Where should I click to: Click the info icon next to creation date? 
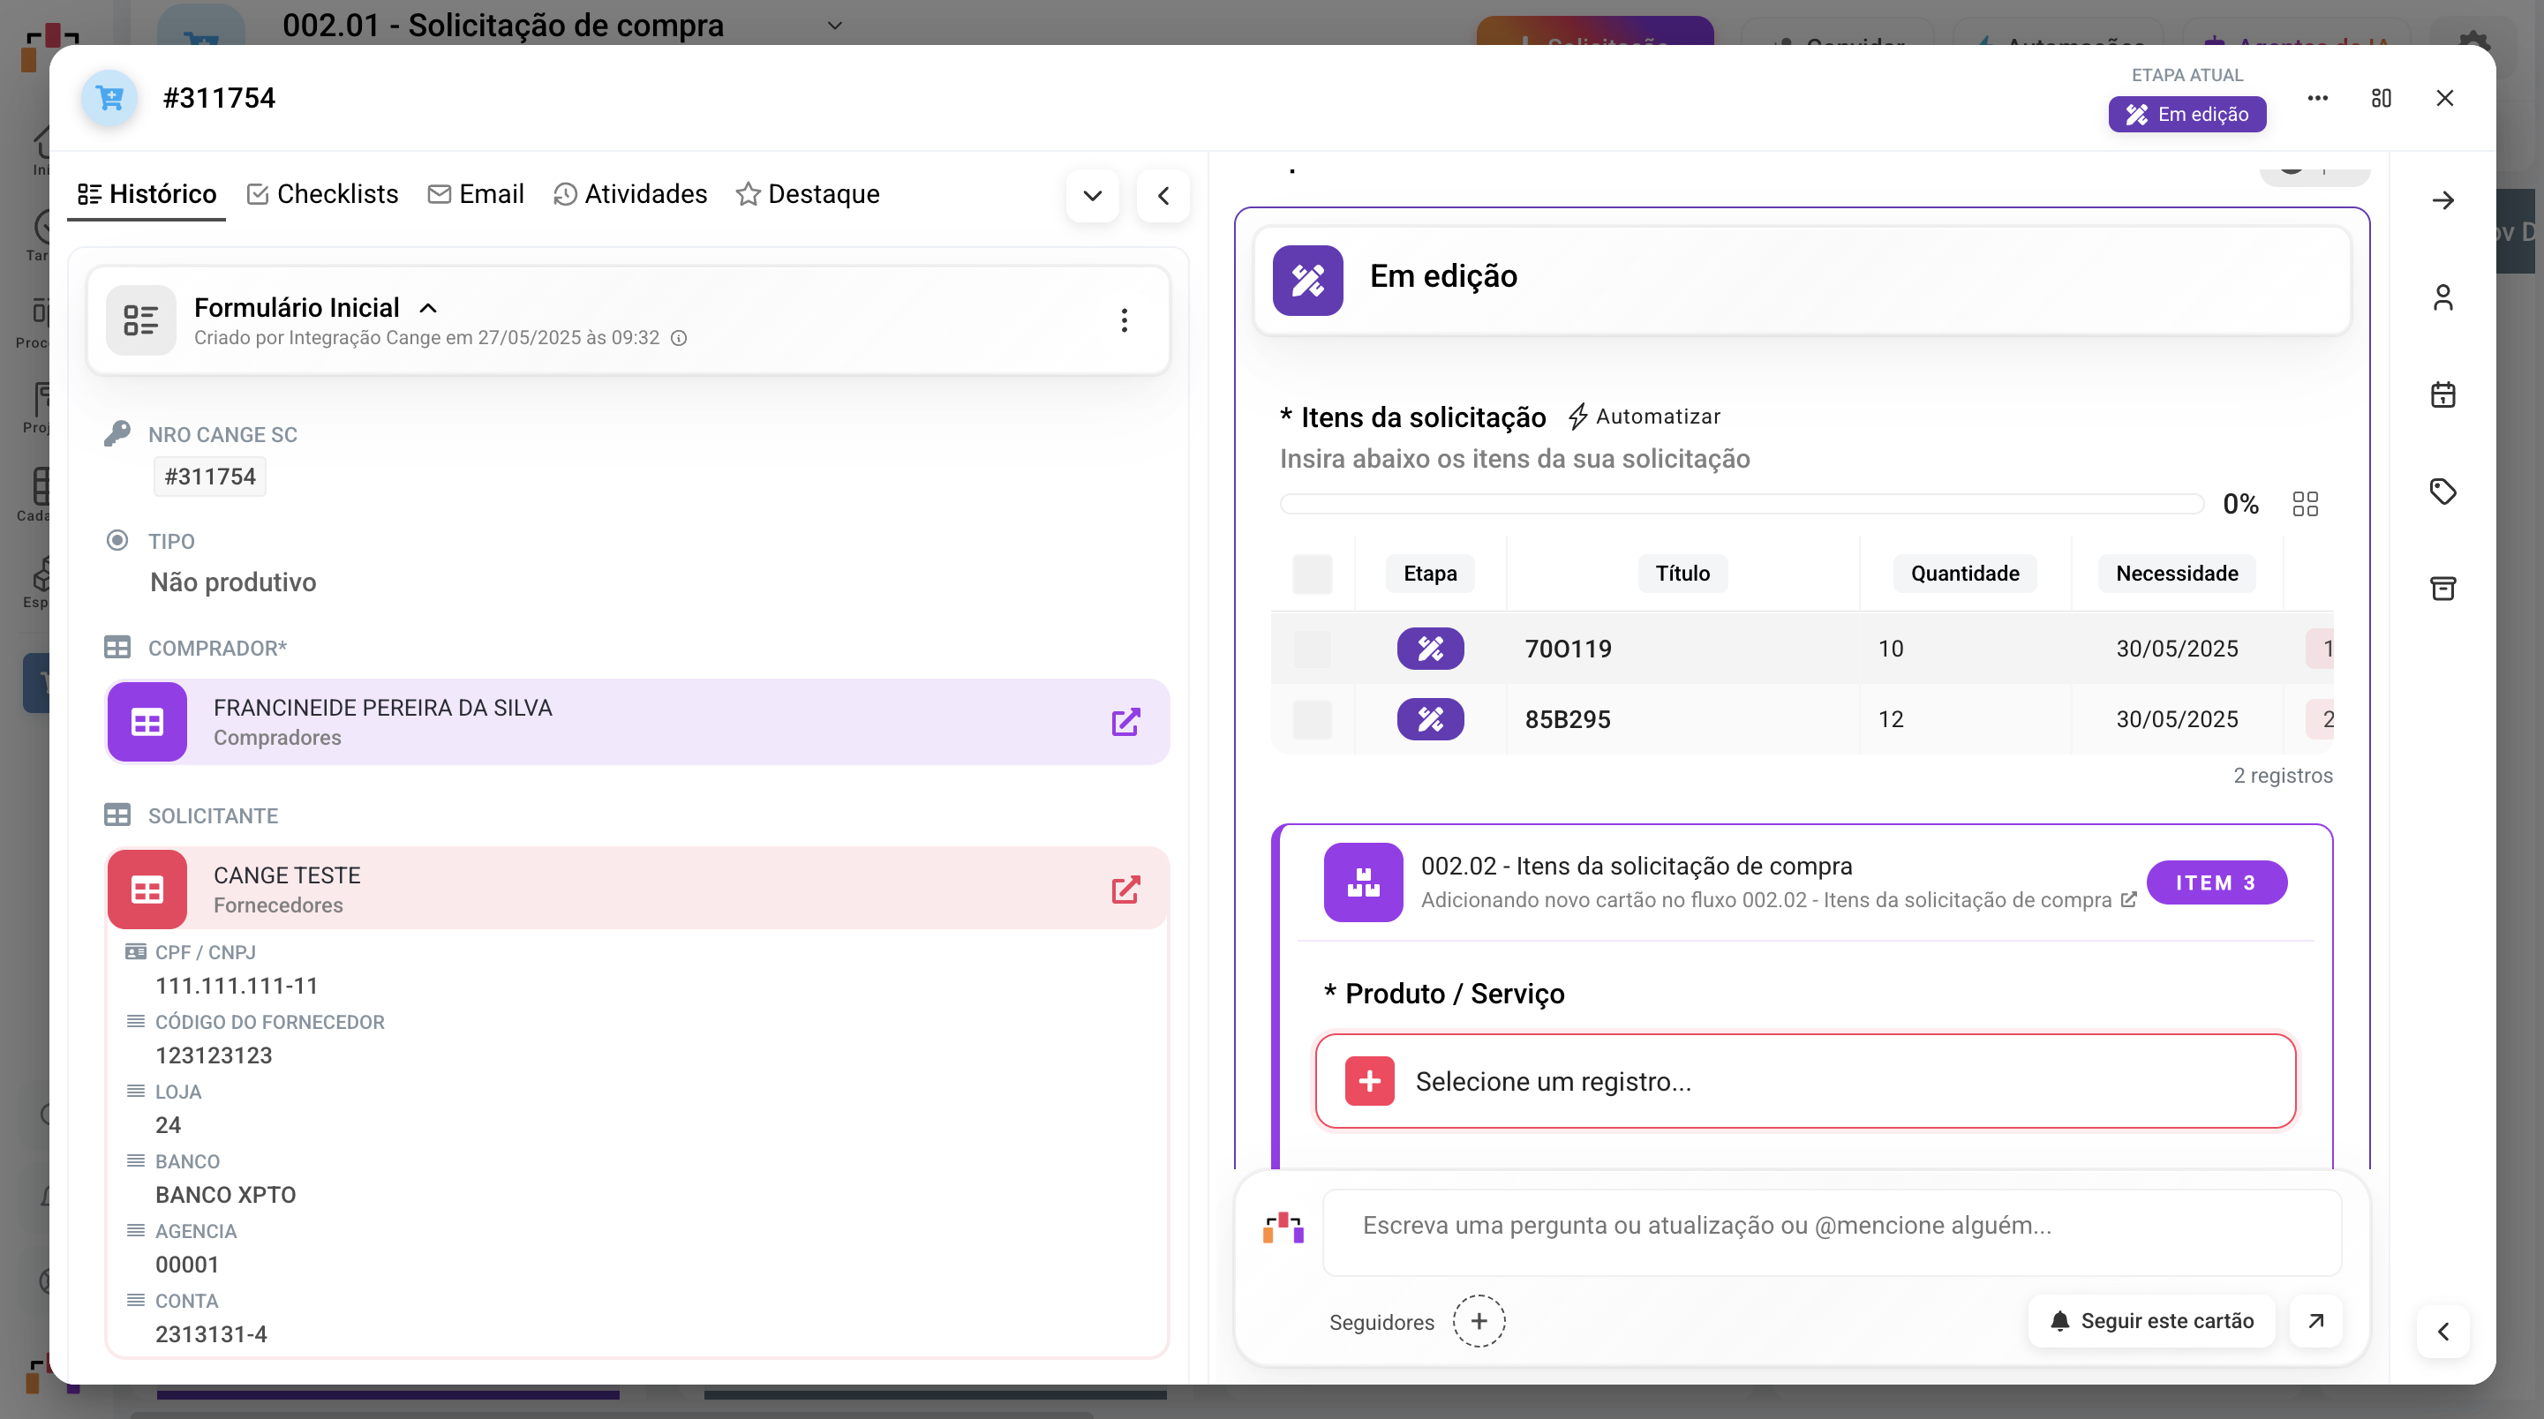click(679, 338)
